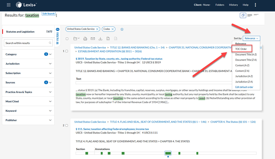Screen dimensions: 275x159
Task: Open the product switcher grid icon
Action: click(x=8, y=5)
